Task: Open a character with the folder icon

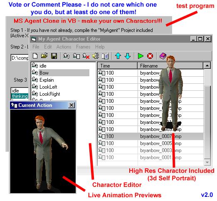Action: pos(44,56)
